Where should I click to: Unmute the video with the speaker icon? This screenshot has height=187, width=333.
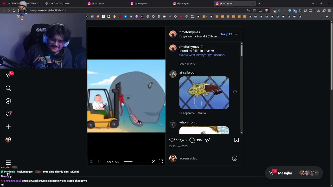pyautogui.click(x=99, y=162)
